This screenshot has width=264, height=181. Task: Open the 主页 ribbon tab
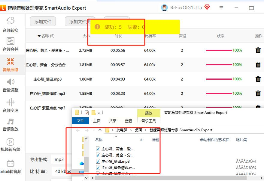click(97, 121)
